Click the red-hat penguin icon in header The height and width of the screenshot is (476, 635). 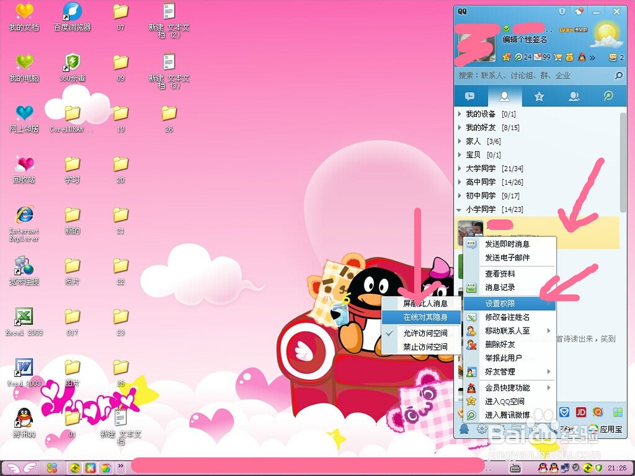pyautogui.click(x=582, y=57)
